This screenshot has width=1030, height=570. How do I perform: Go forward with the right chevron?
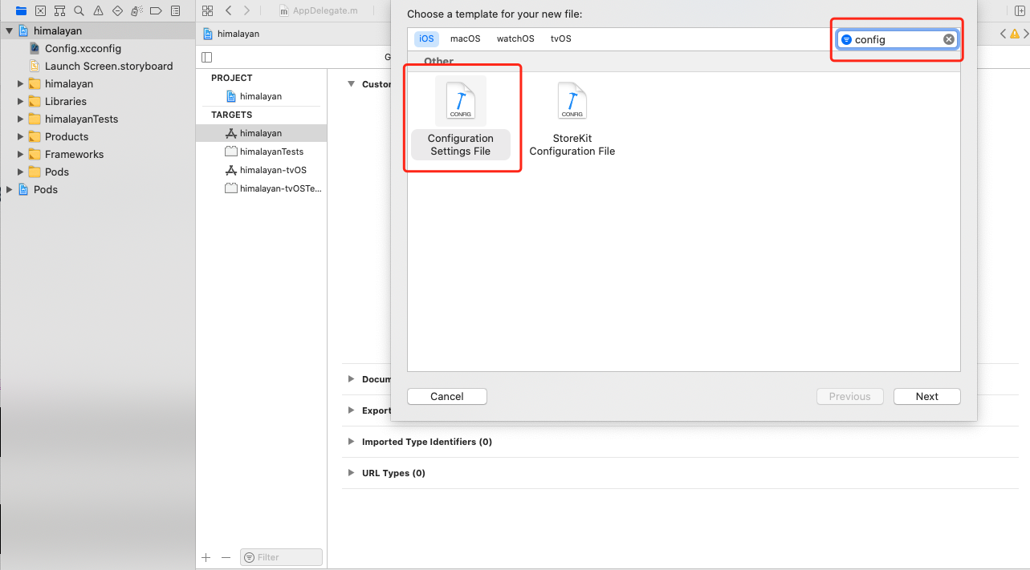246,10
